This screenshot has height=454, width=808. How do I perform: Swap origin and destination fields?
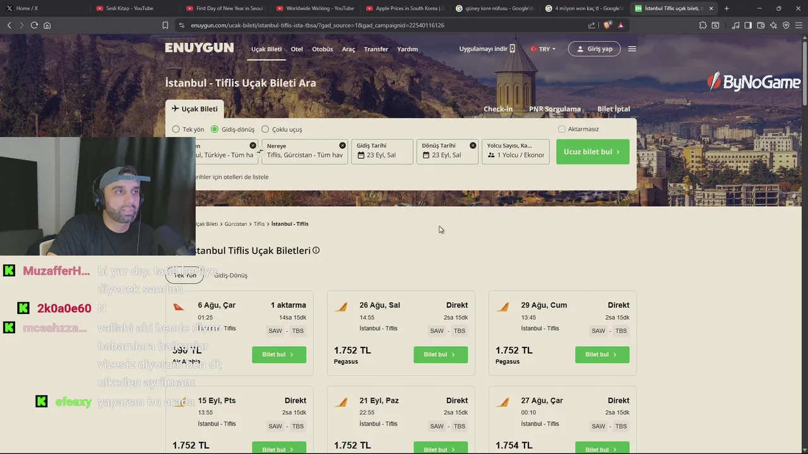pyautogui.click(x=259, y=151)
